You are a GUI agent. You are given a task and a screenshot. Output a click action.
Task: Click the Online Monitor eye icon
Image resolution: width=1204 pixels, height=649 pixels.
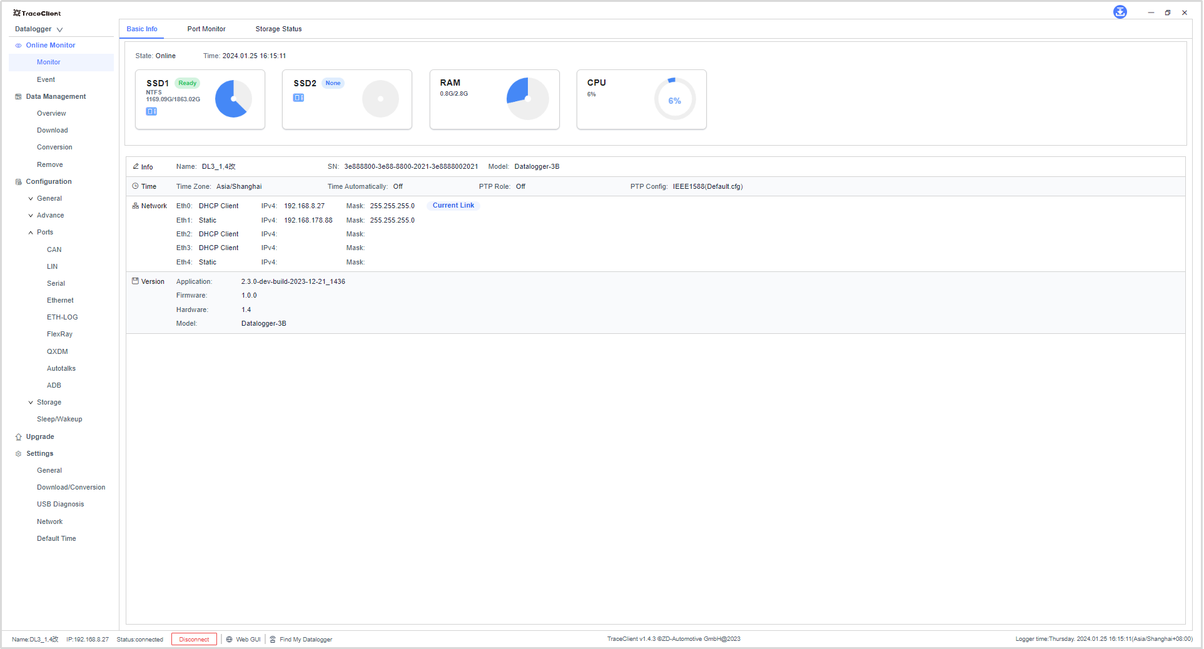[x=18, y=46]
